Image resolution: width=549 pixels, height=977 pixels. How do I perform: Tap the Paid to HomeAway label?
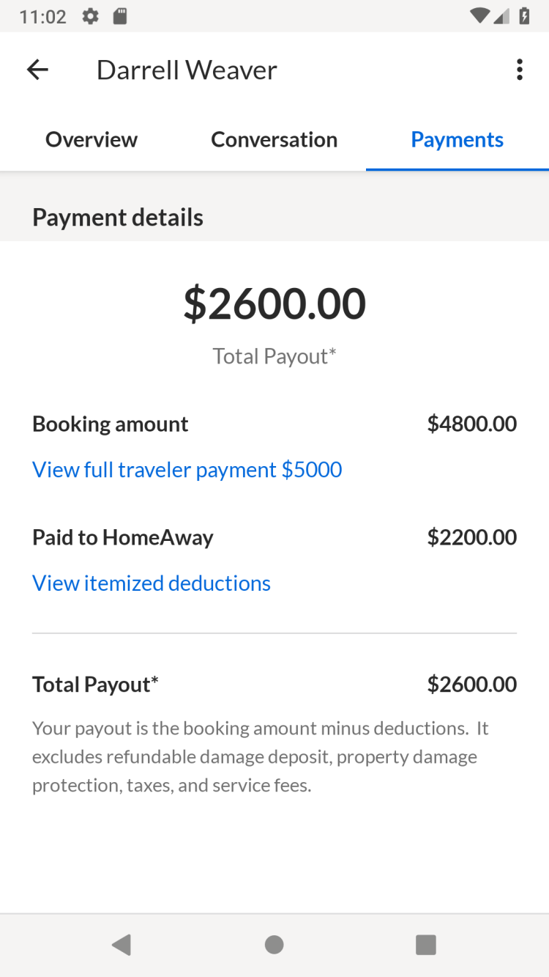tap(123, 537)
